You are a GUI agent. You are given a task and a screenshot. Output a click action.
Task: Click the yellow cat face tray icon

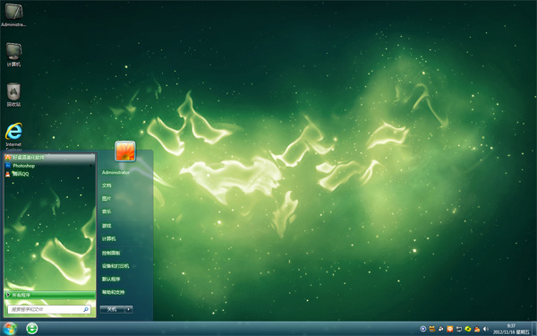tap(432, 329)
